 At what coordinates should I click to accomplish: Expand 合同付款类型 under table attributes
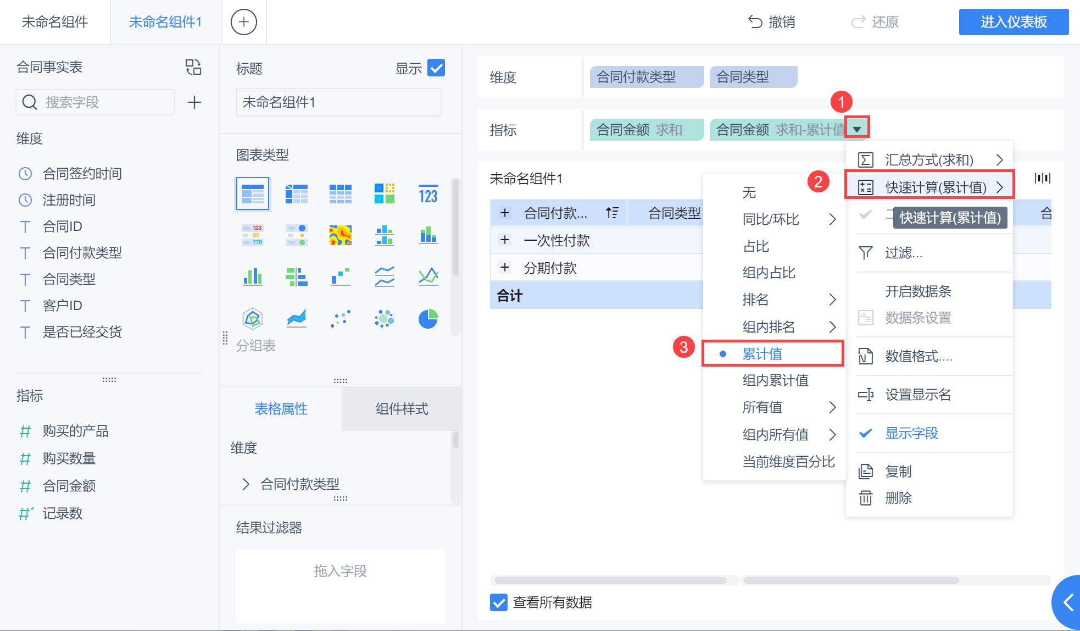point(246,484)
